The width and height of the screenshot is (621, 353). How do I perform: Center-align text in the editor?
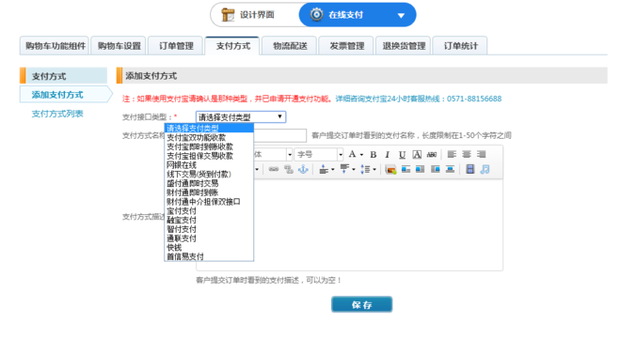tap(467, 154)
